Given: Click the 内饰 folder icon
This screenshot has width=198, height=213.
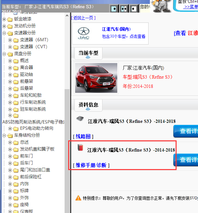Looking at the screenshot, I should (16, 184).
